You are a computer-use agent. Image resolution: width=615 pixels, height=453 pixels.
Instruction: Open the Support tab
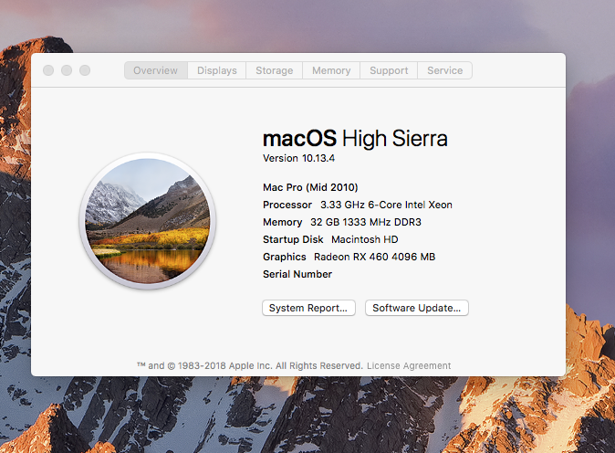[389, 70]
